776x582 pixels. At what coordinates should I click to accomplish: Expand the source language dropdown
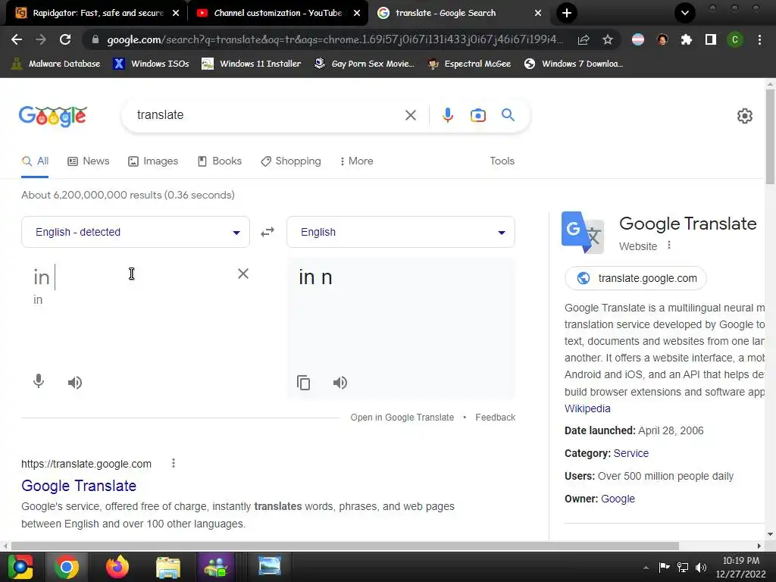tap(136, 232)
